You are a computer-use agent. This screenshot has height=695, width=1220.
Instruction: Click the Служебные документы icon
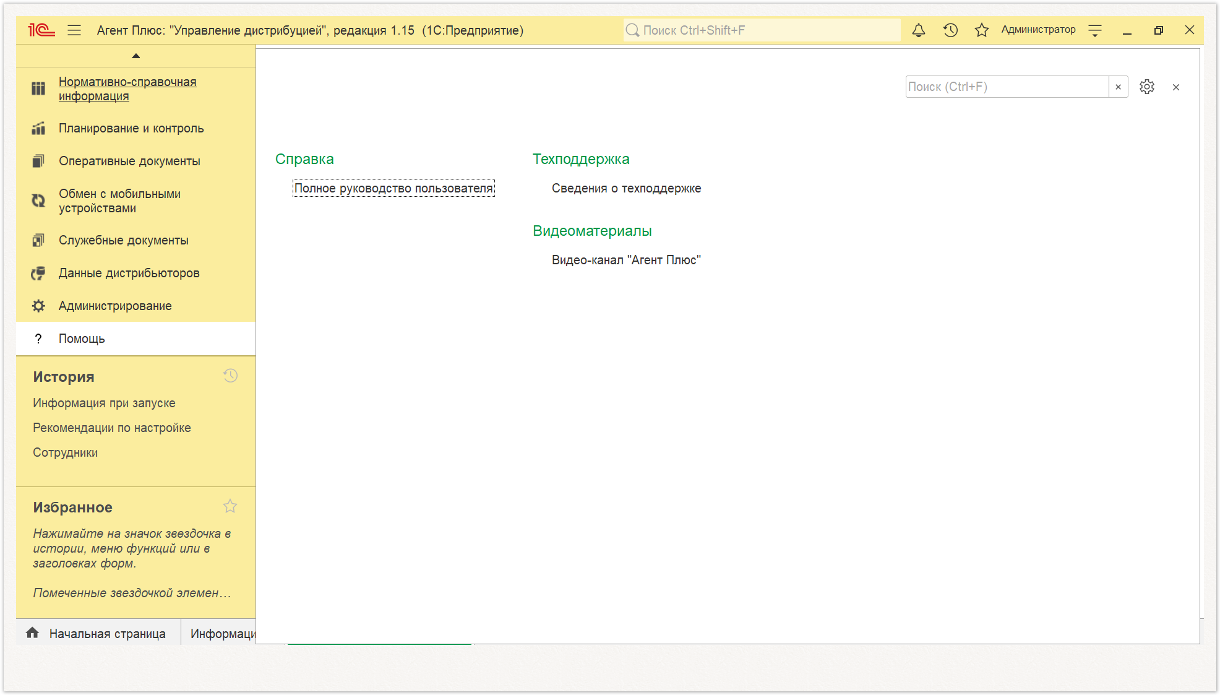[x=38, y=240]
